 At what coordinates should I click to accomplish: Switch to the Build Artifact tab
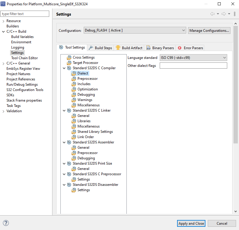(129, 48)
